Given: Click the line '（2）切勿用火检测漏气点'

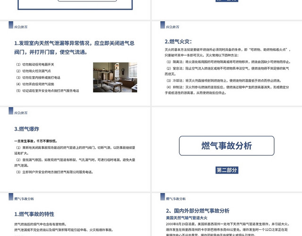Looking at the screenshot, I should tap(34, 71).
